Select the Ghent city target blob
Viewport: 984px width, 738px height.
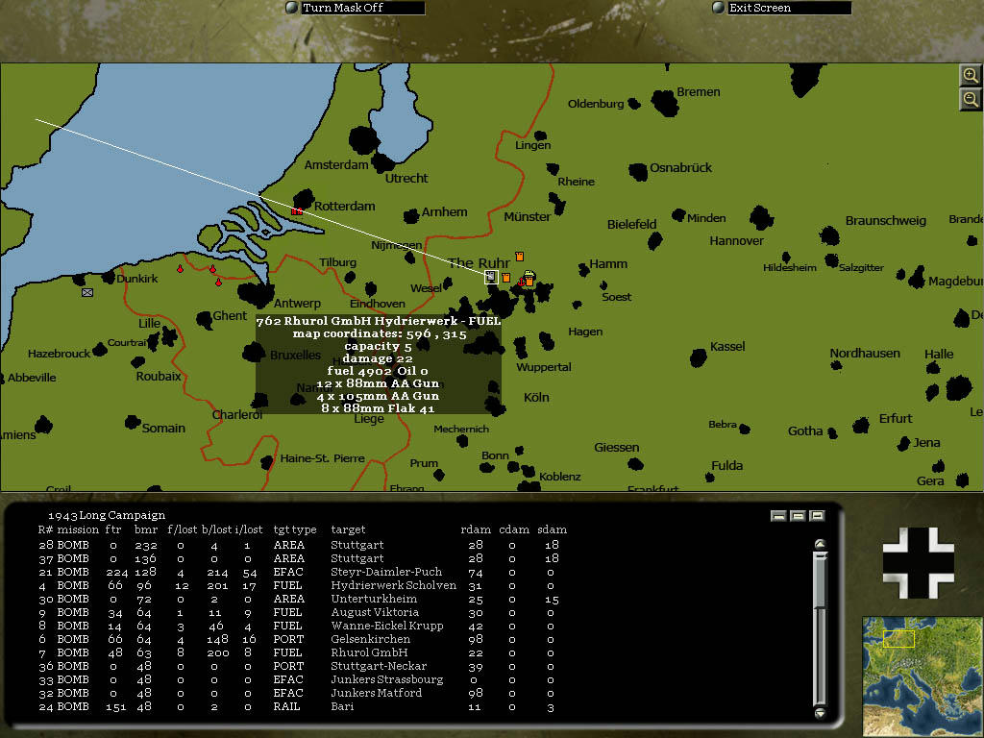(205, 319)
